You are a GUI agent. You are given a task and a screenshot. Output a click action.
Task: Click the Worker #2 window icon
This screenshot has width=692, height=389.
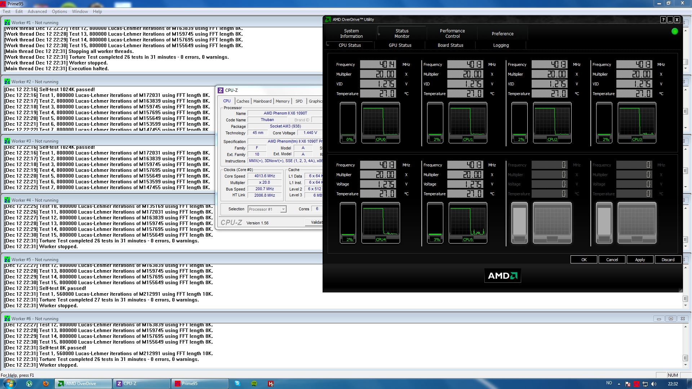[7, 82]
